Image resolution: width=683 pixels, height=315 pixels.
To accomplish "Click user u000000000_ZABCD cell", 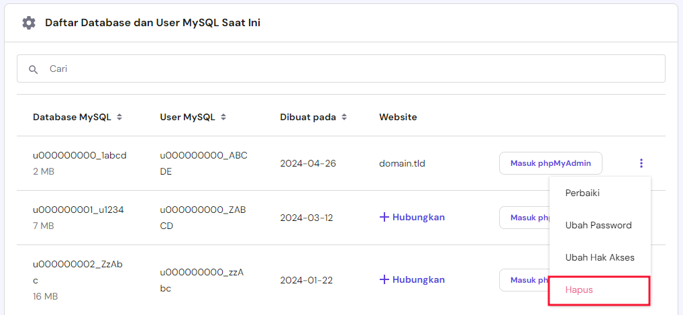I will click(x=203, y=218).
